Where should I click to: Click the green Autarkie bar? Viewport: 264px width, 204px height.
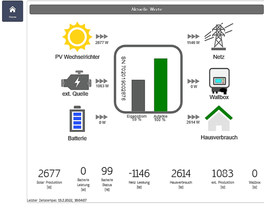pos(161,85)
